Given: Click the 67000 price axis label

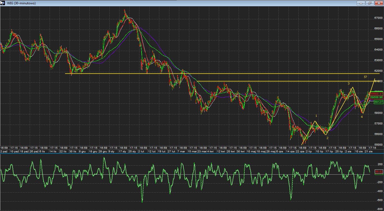Looking at the screenshot, I should pyautogui.click(x=378, y=18).
